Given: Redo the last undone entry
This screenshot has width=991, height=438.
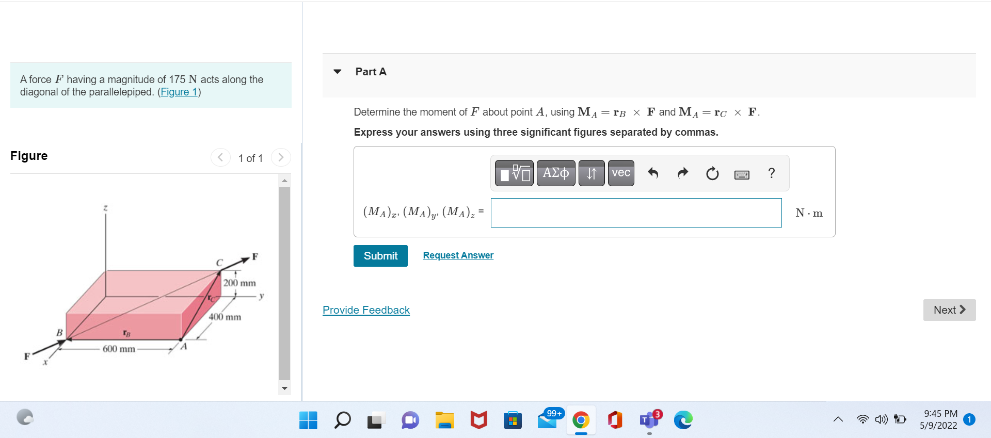Looking at the screenshot, I should (683, 173).
